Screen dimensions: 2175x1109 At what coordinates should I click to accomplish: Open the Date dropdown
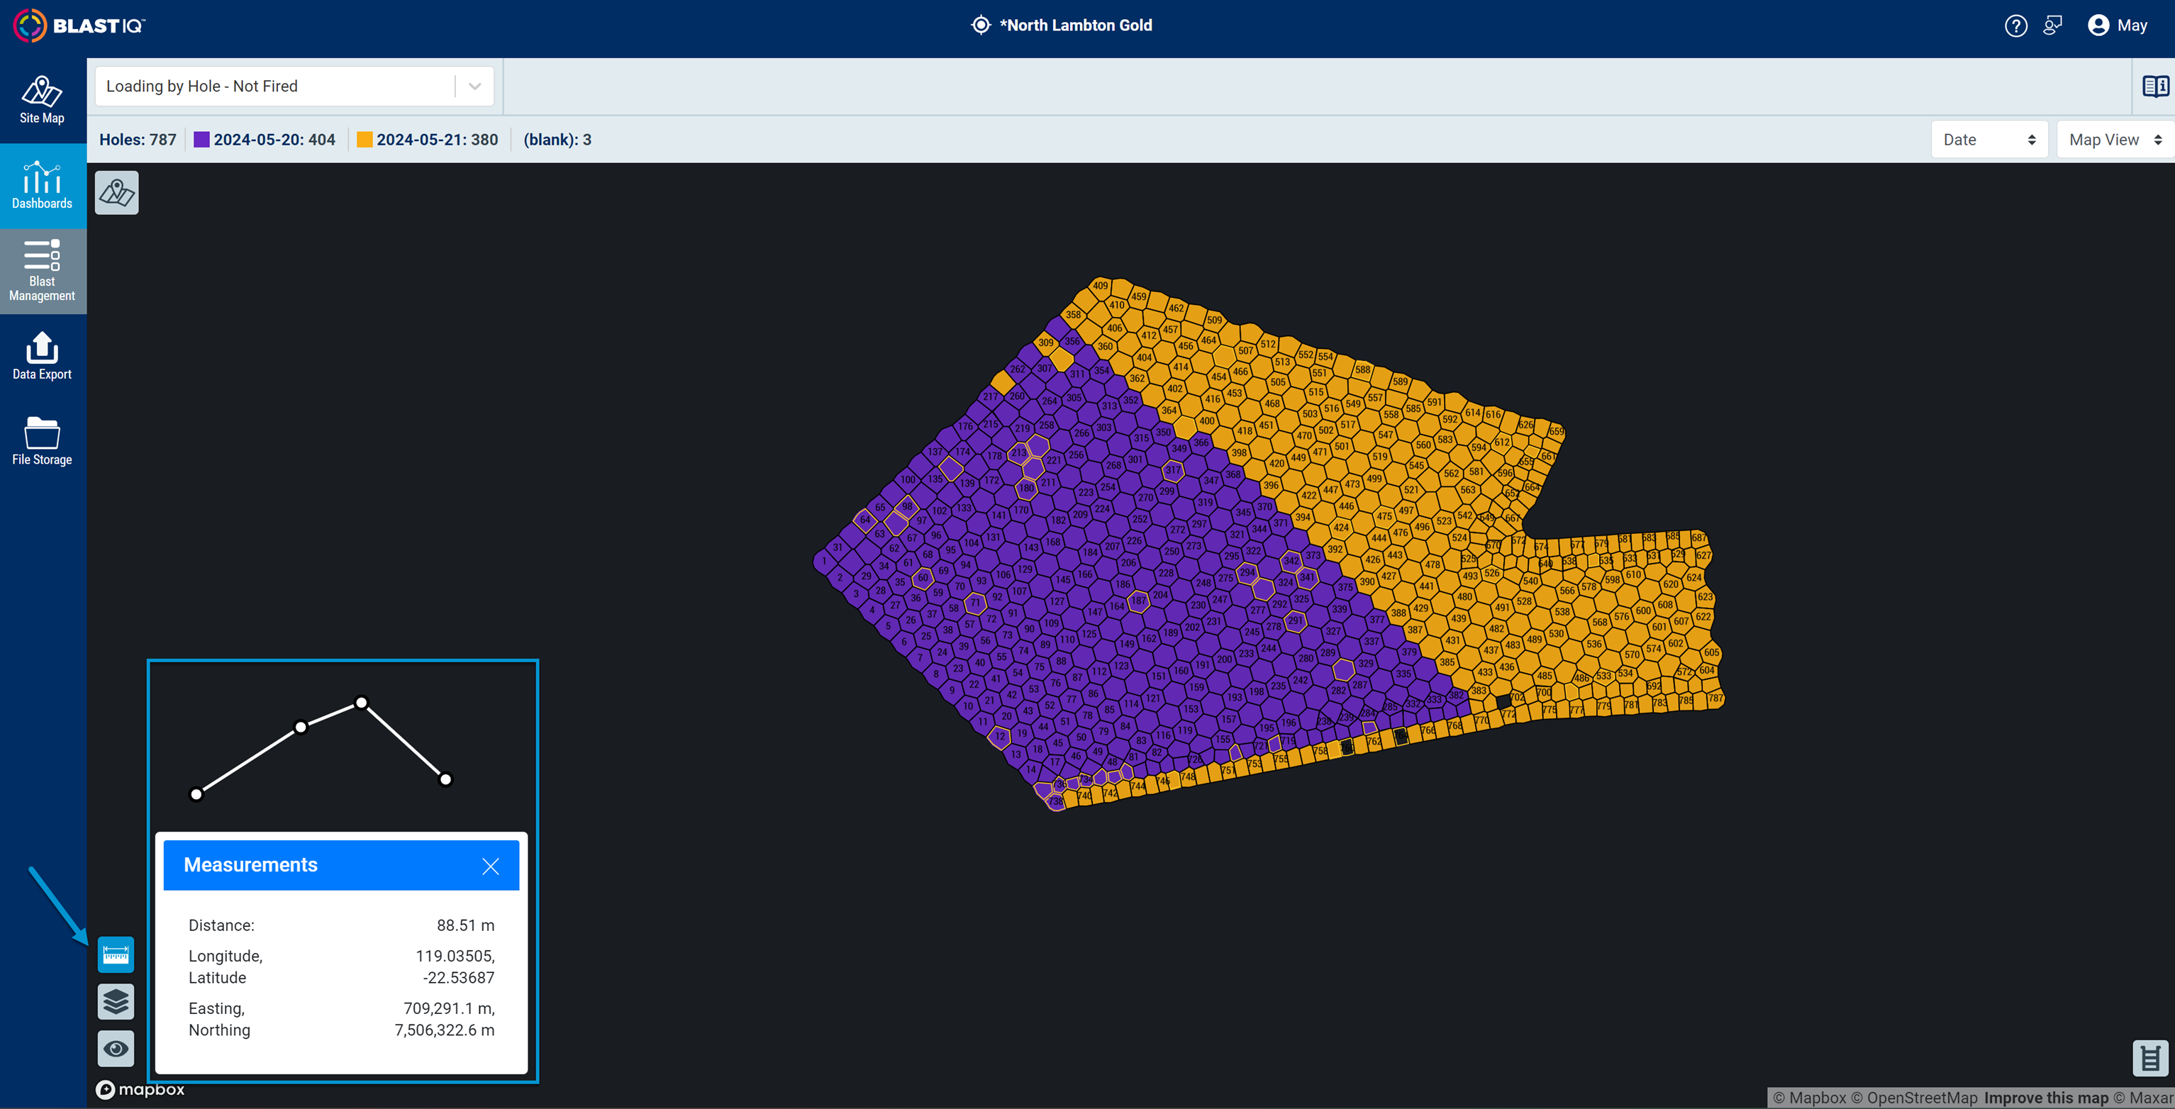tap(1989, 140)
